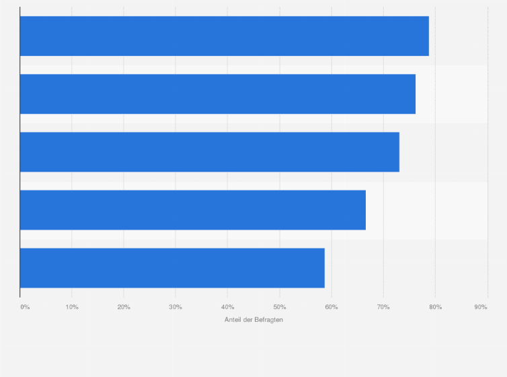Click the 50% axis tick label
507x377 pixels.
[x=280, y=307]
